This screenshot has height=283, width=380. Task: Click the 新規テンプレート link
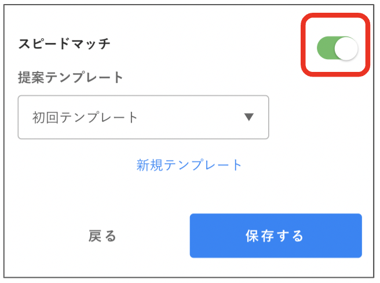point(189,165)
